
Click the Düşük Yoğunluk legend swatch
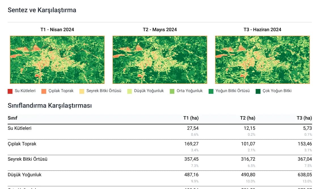pos(129,91)
